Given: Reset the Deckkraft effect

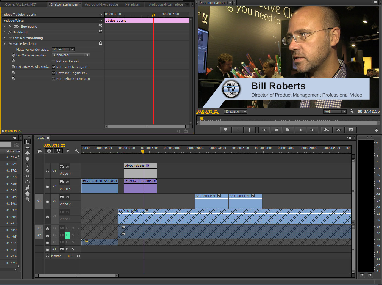Looking at the screenshot, I should pos(101,32).
